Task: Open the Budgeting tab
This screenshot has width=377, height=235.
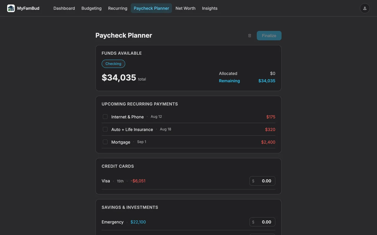Action: 91,8
